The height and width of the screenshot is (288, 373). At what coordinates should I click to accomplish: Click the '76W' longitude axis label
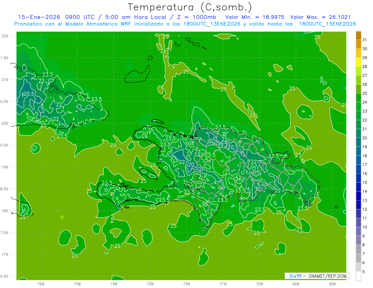coord(41,284)
